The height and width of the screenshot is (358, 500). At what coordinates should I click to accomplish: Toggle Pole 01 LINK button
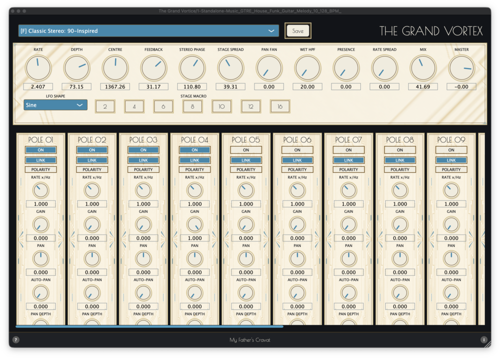(x=41, y=160)
